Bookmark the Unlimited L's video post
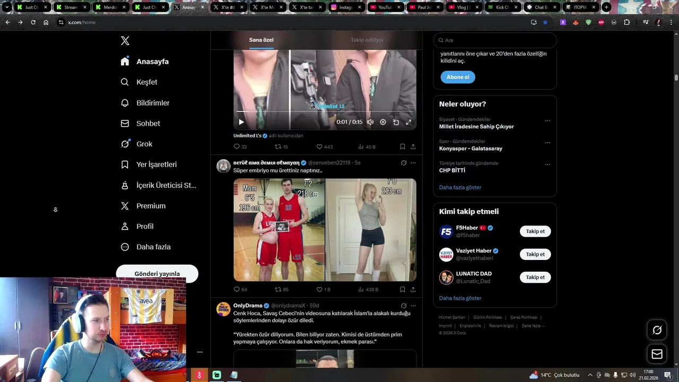This screenshot has height=382, width=679. coord(403,147)
